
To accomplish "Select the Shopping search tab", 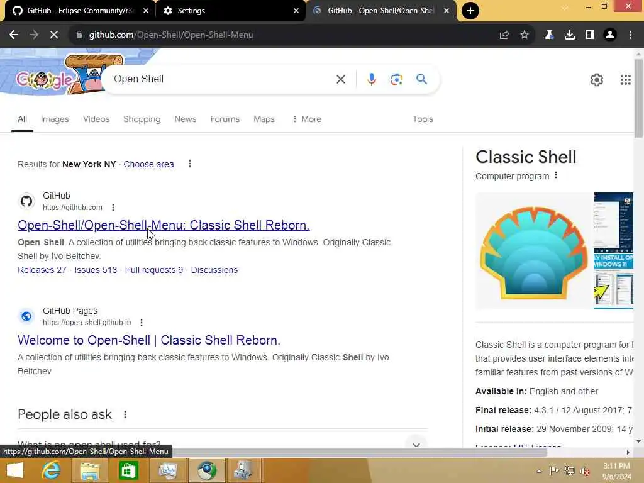I will pos(142,119).
